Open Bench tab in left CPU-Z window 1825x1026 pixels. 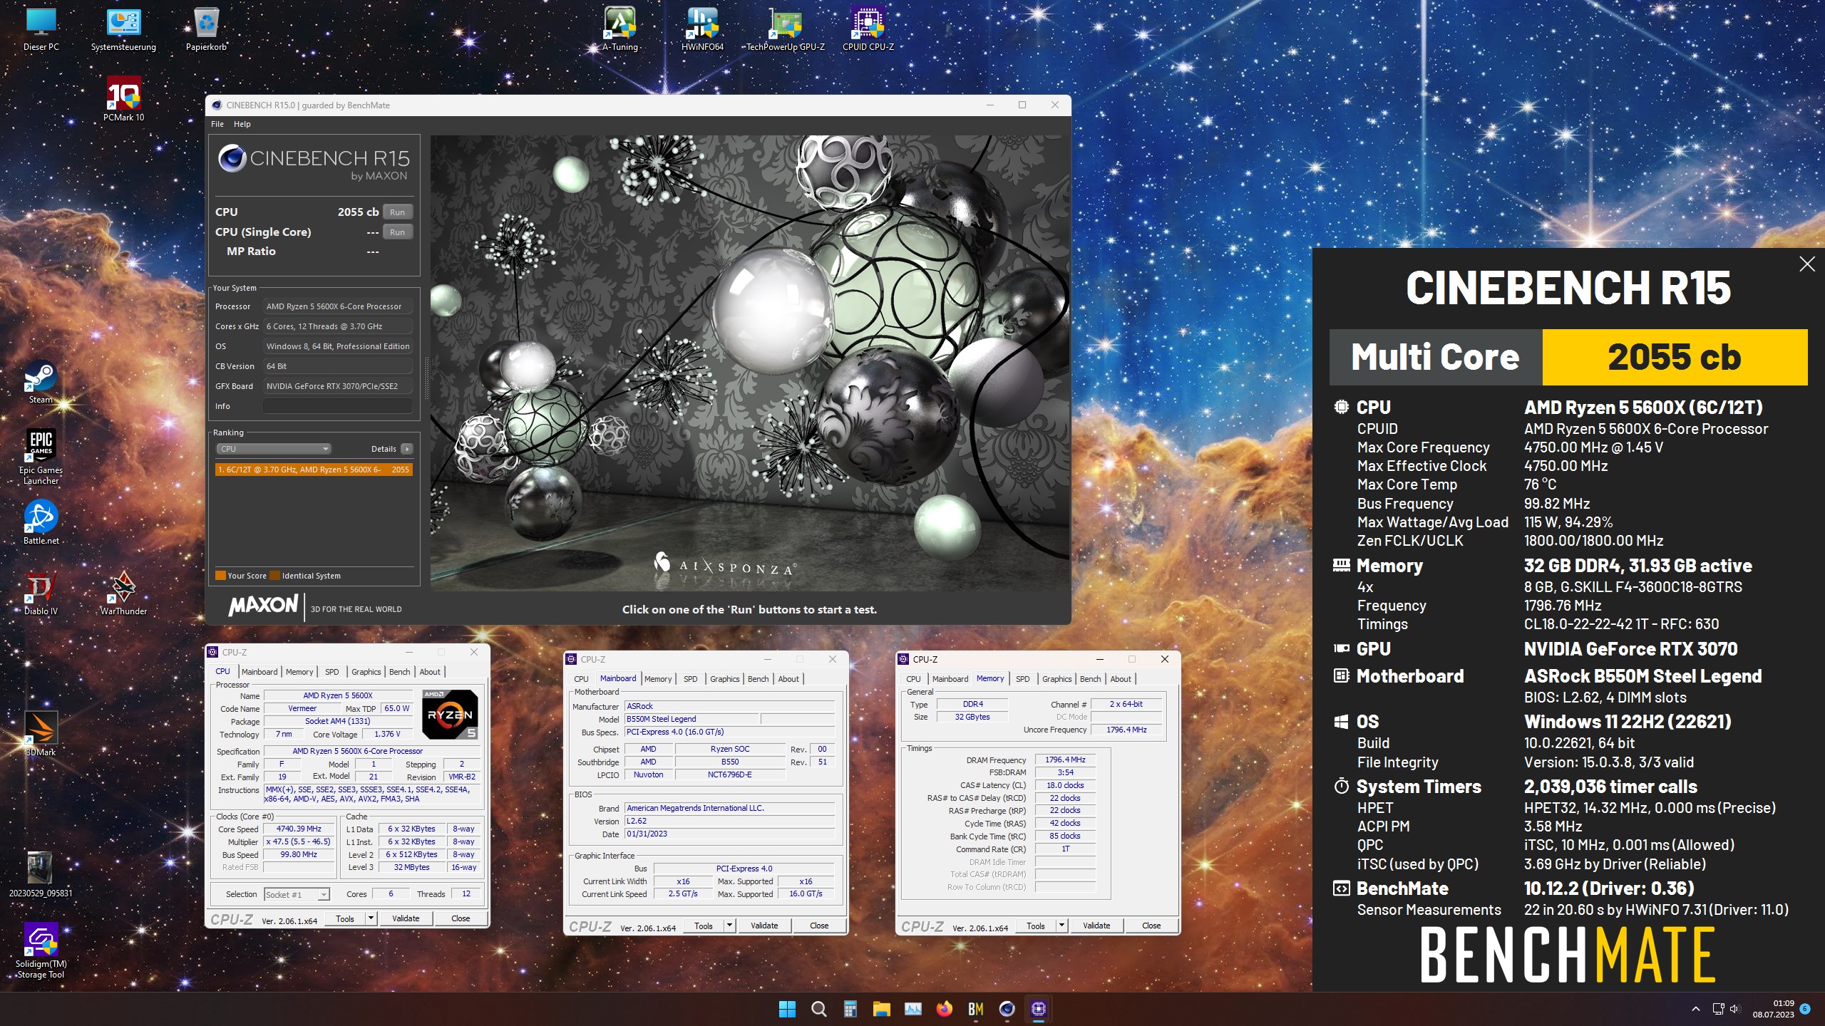tap(400, 672)
